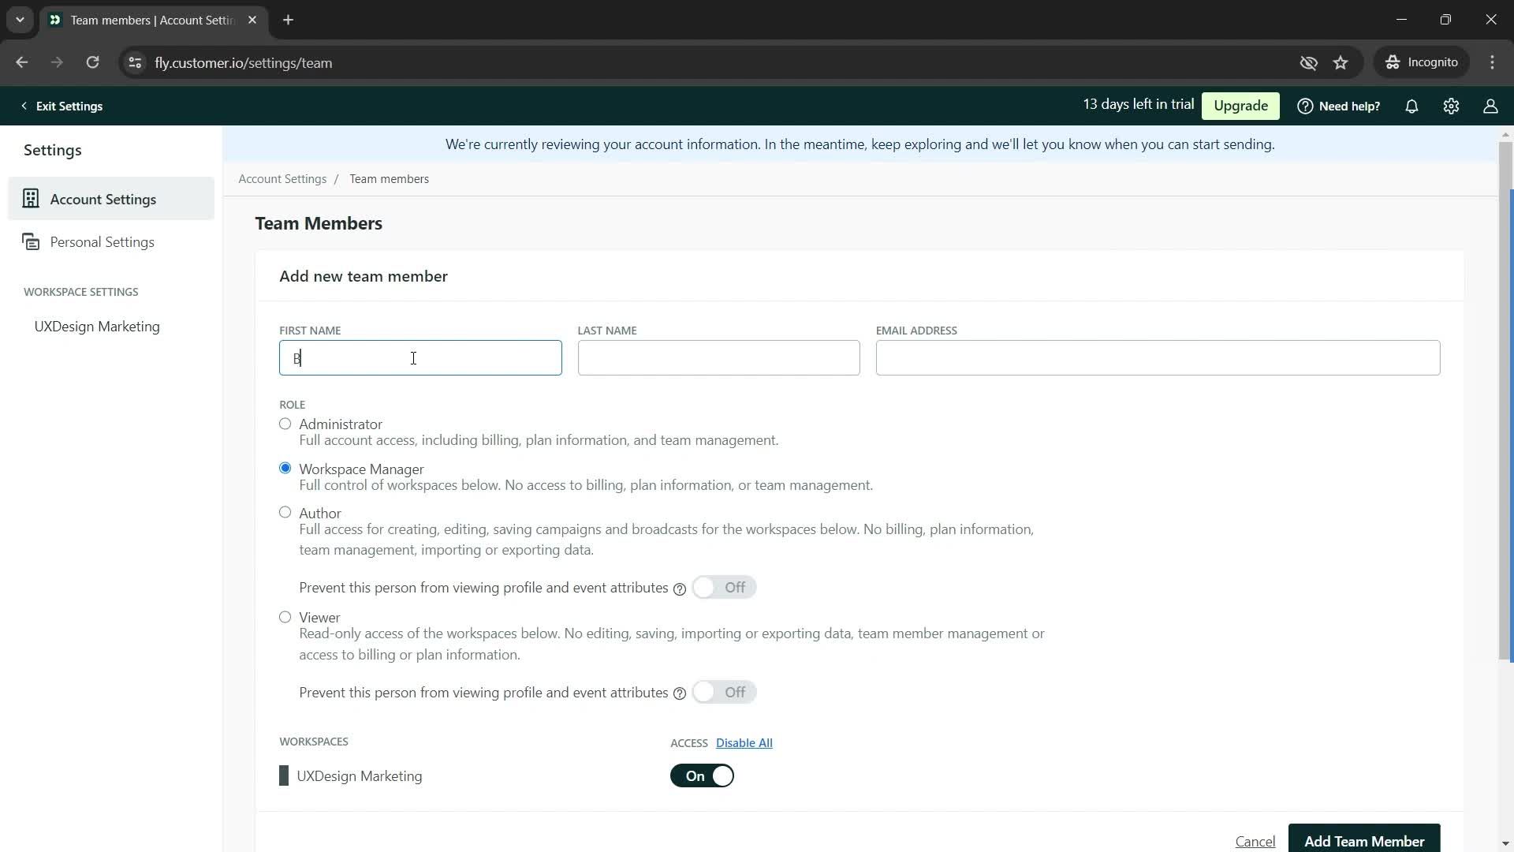Click the Personal Settings sidebar icon
The image size is (1514, 852).
31,241
